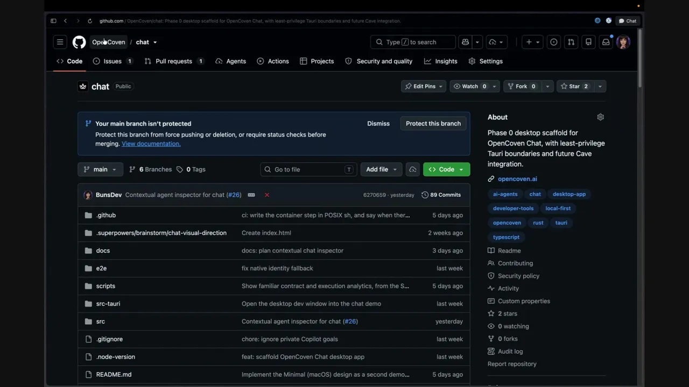Switch to the Projects tab
The width and height of the screenshot is (689, 387).
pos(317,61)
